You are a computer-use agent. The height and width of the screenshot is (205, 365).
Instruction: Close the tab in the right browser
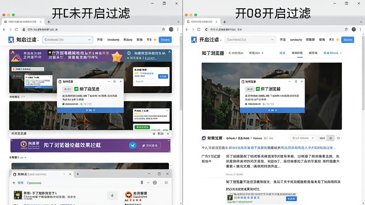point(216,22)
